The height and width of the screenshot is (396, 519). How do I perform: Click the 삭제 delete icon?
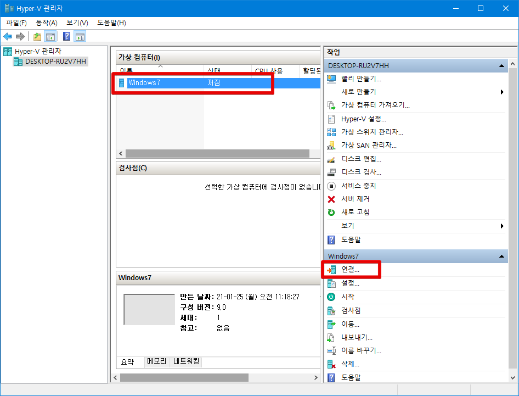(x=331, y=364)
